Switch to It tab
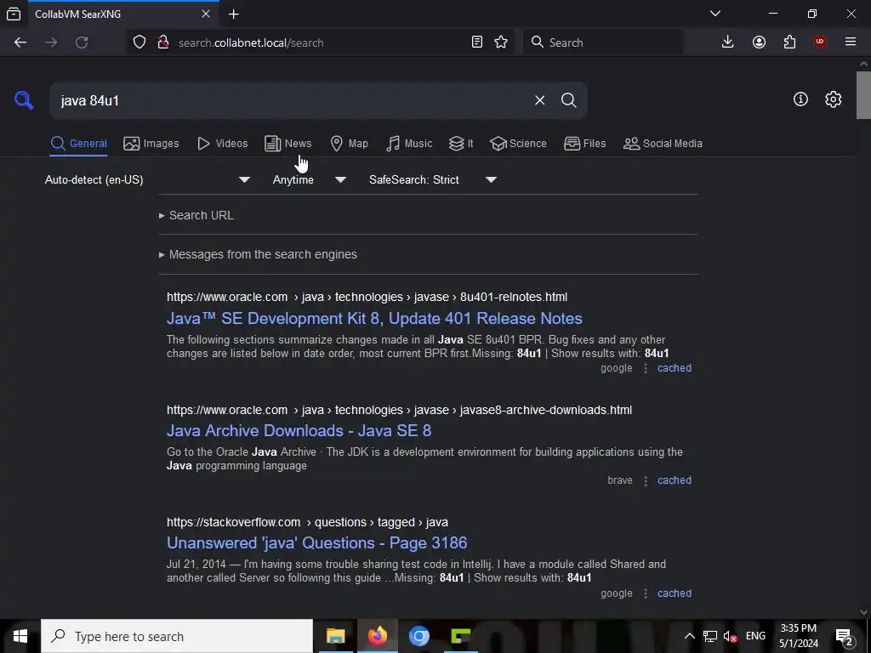 click(x=461, y=143)
